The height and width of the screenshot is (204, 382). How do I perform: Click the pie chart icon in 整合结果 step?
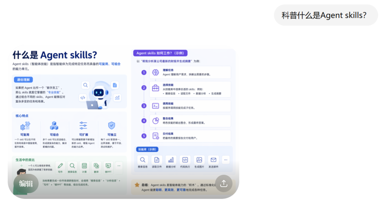tap(155, 121)
